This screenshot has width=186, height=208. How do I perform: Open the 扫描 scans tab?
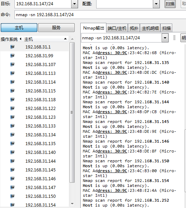pos(166,28)
